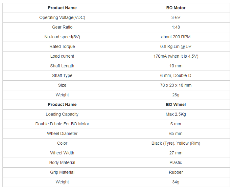Image resolution: width=233 pixels, height=190 pixels.
Task: Select the 6 mm, Double-D cell
Action: pos(176,76)
